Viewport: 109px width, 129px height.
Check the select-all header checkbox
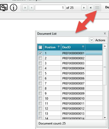tap(40, 47)
